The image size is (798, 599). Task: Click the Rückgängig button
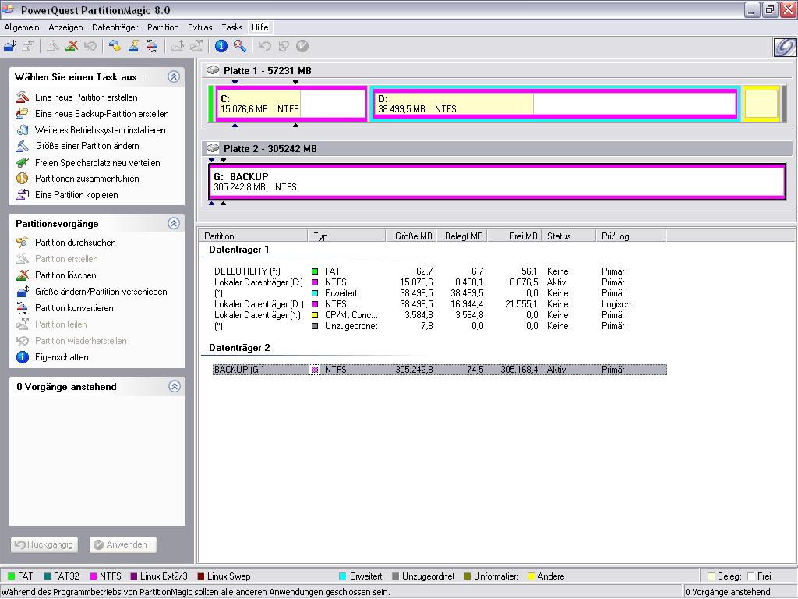44,544
